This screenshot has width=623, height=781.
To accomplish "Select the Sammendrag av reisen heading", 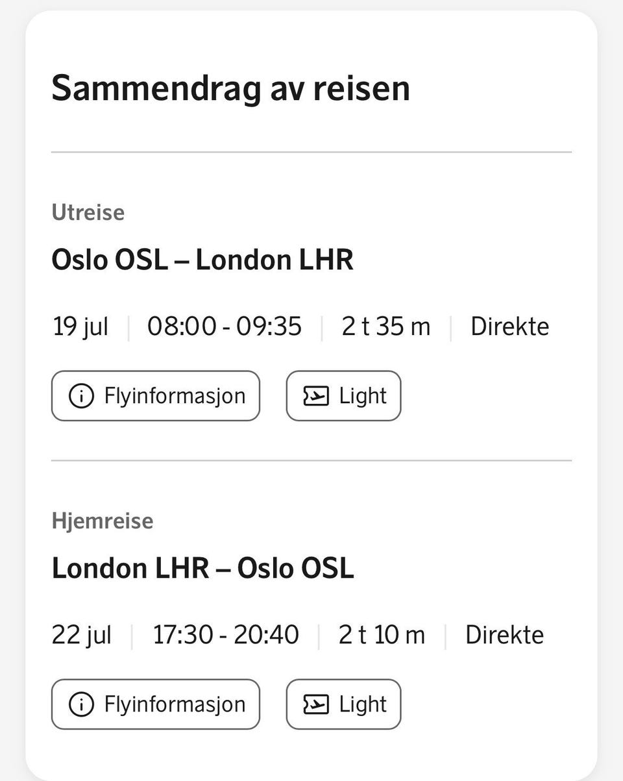I will [230, 89].
